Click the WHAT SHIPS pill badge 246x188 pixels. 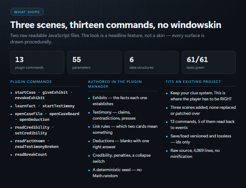(x=27, y=12)
